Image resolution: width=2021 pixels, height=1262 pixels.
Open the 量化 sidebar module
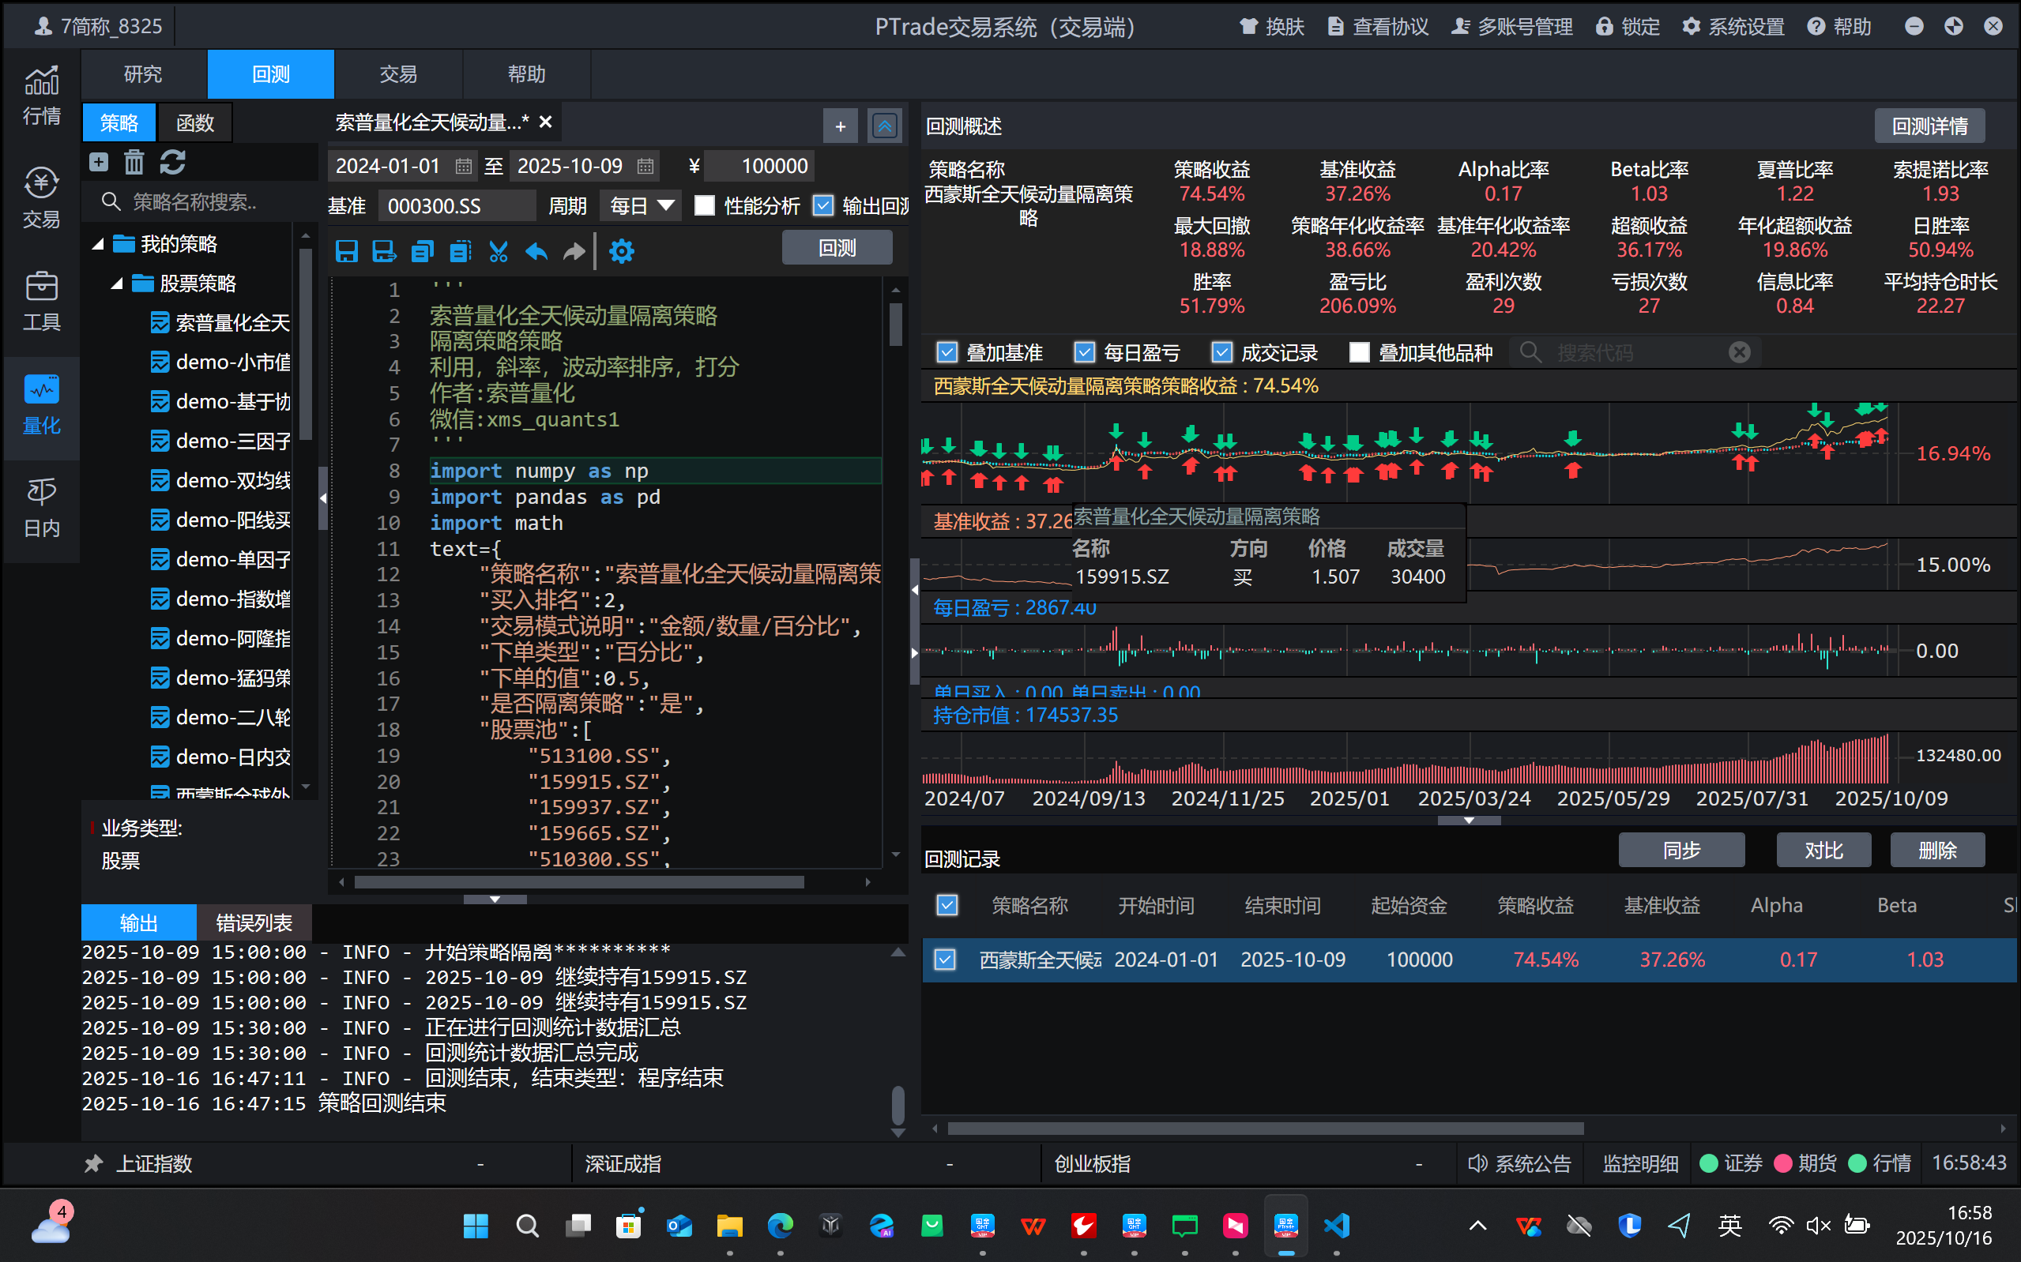coord(41,406)
